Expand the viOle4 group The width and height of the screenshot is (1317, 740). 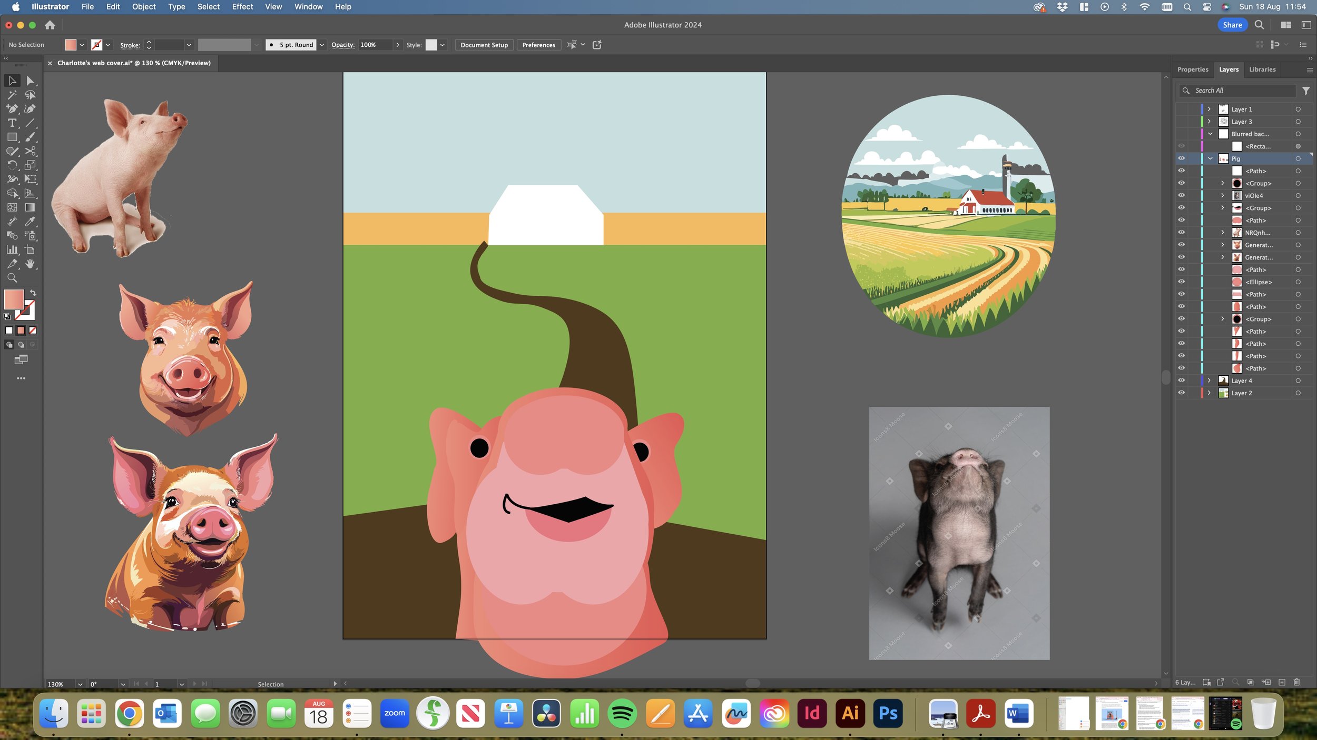click(x=1223, y=195)
